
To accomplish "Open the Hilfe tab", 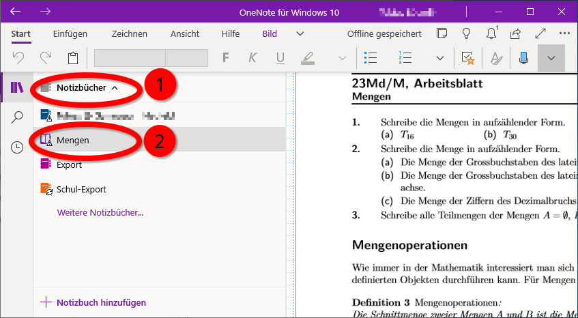I will tap(231, 34).
